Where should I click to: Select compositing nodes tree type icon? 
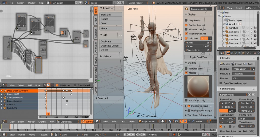(x=48, y=85)
